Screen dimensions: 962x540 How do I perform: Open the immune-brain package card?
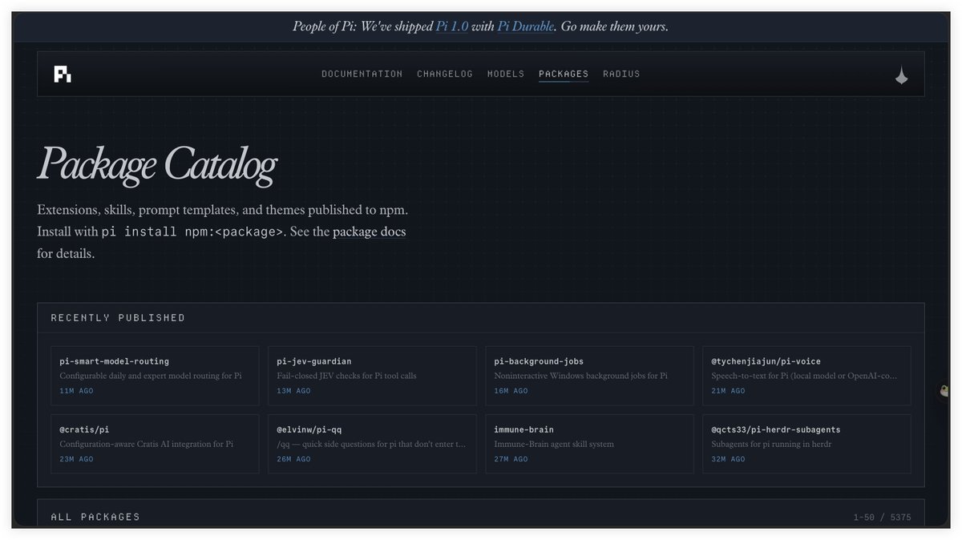point(590,444)
